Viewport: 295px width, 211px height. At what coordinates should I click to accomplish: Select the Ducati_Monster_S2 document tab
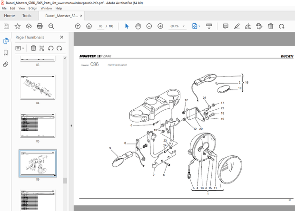click(x=61, y=16)
